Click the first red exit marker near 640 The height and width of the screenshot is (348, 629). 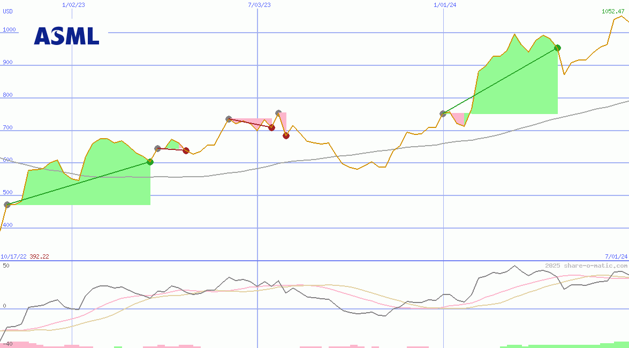[x=186, y=150]
